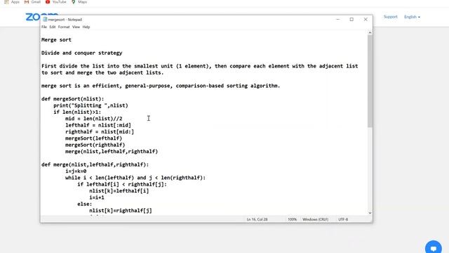
Task: Click the 'print("Splitting ",nlist)' line
Action: [x=91, y=105]
